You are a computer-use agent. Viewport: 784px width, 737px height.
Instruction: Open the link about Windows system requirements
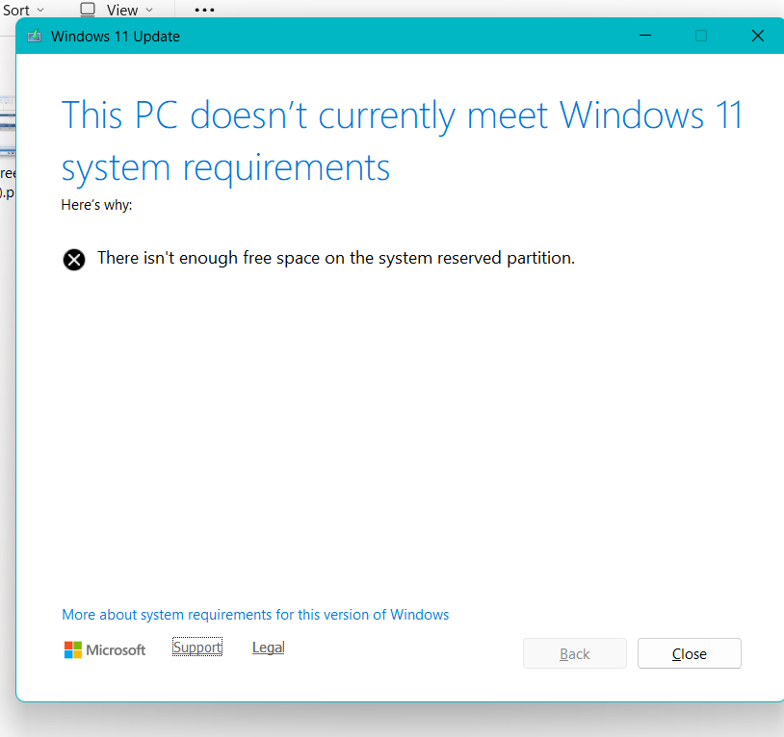point(254,614)
